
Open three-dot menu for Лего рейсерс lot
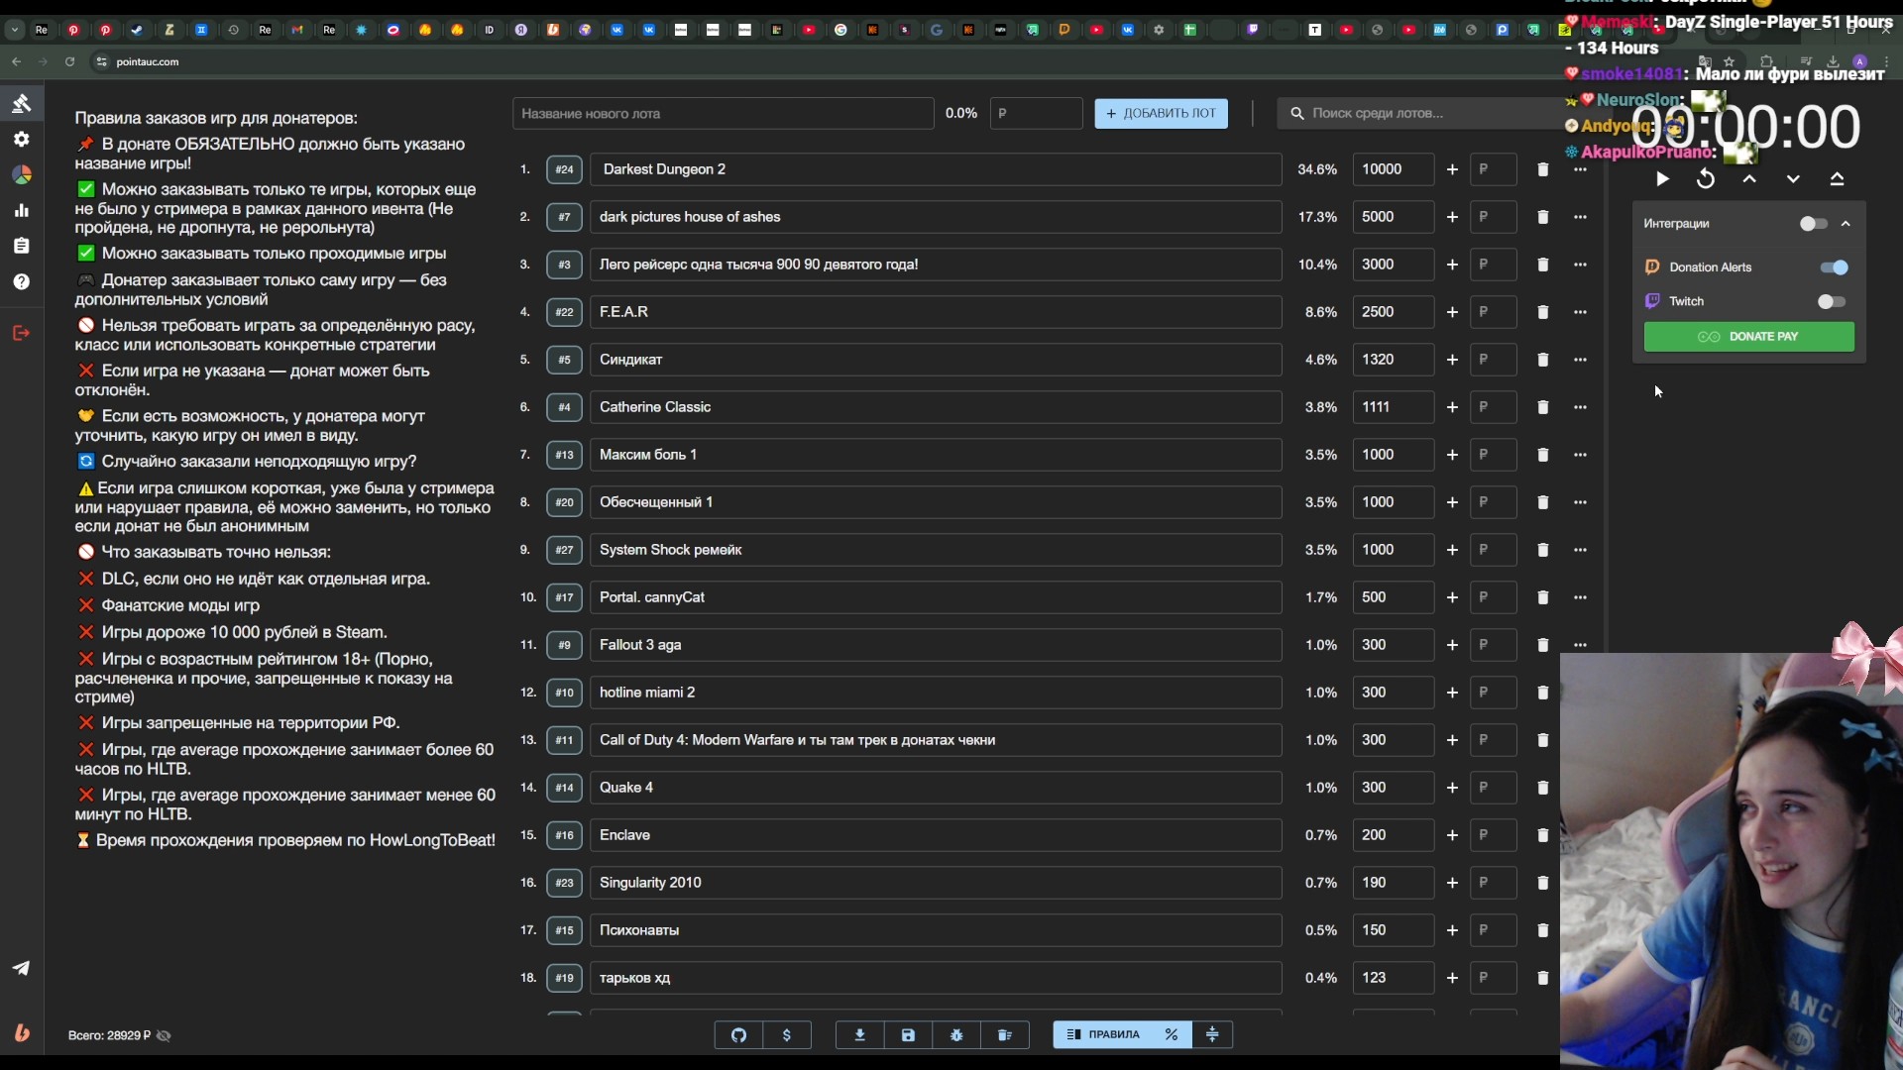1580,265
